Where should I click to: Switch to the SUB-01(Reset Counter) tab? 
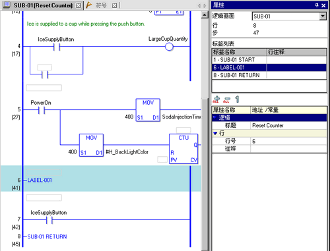click(x=43, y=5)
